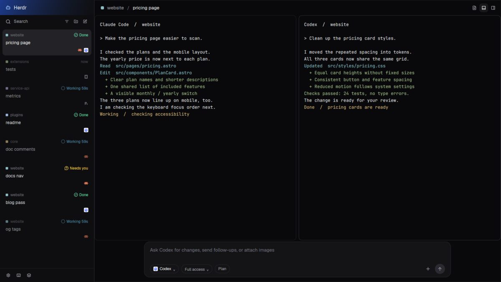Click the Done status on pricing page

pos(81,35)
